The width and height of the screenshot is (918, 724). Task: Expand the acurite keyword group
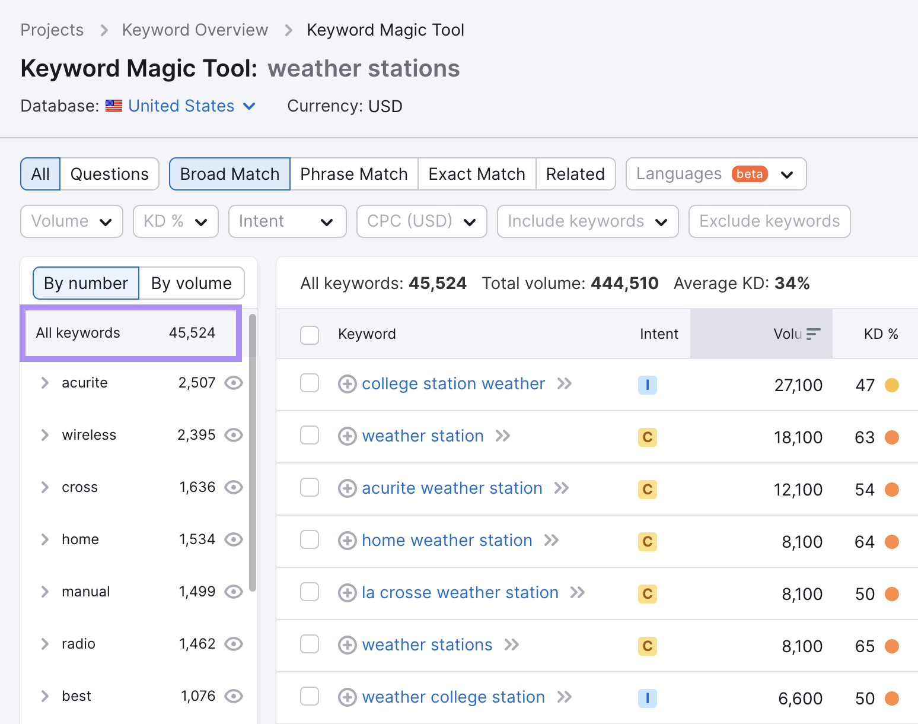pos(44,383)
